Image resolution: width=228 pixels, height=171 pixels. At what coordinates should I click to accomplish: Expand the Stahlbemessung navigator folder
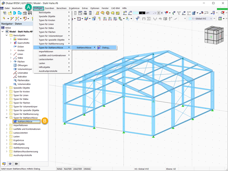(x=7, y=148)
